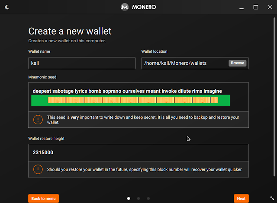Click the 'Wallet location' label
Viewport: 277px width, 203px height.
point(154,51)
